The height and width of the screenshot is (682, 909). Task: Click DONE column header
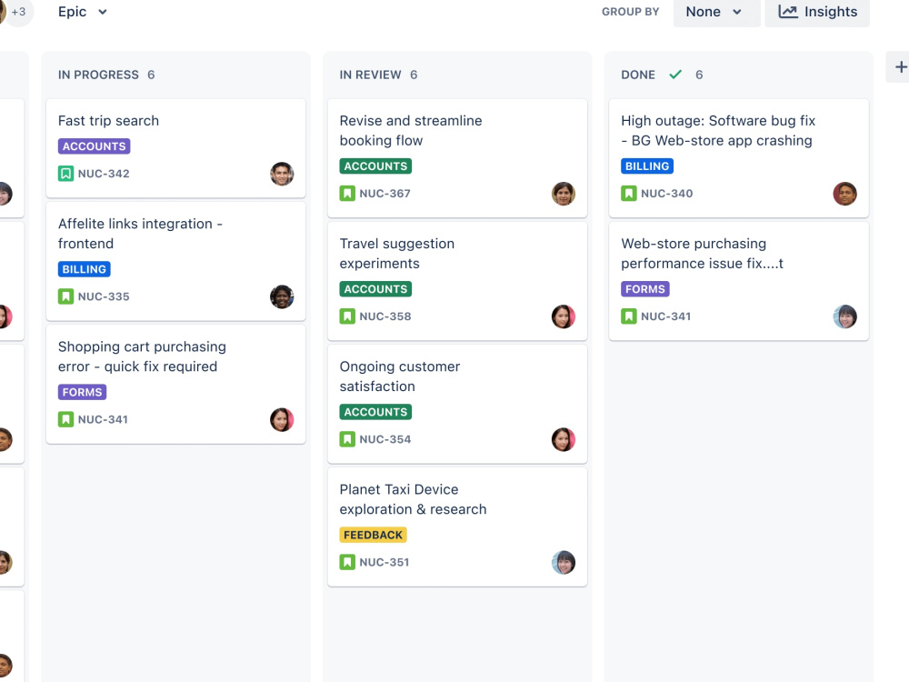coord(638,75)
